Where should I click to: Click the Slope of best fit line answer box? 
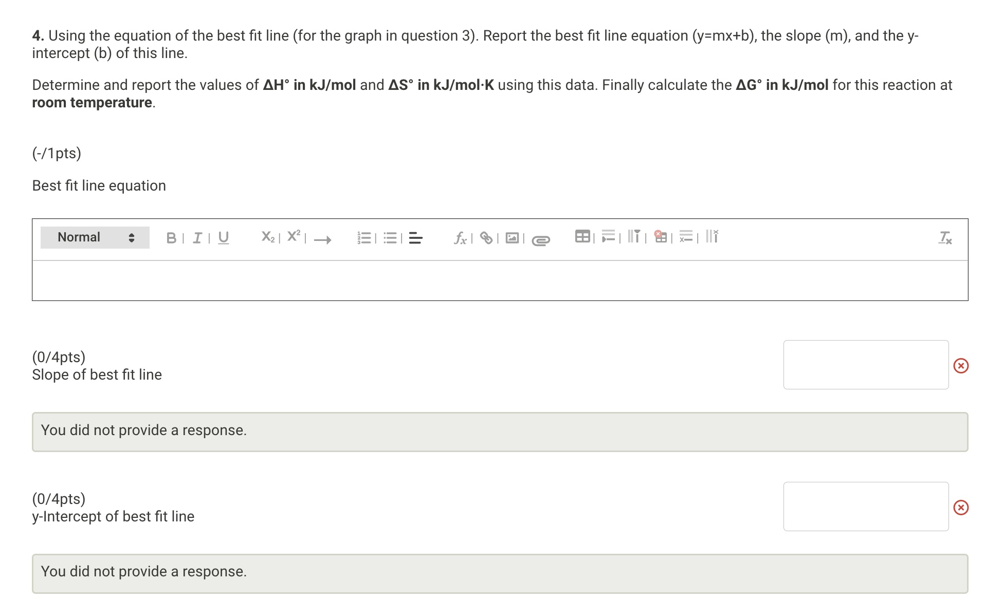pyautogui.click(x=865, y=364)
